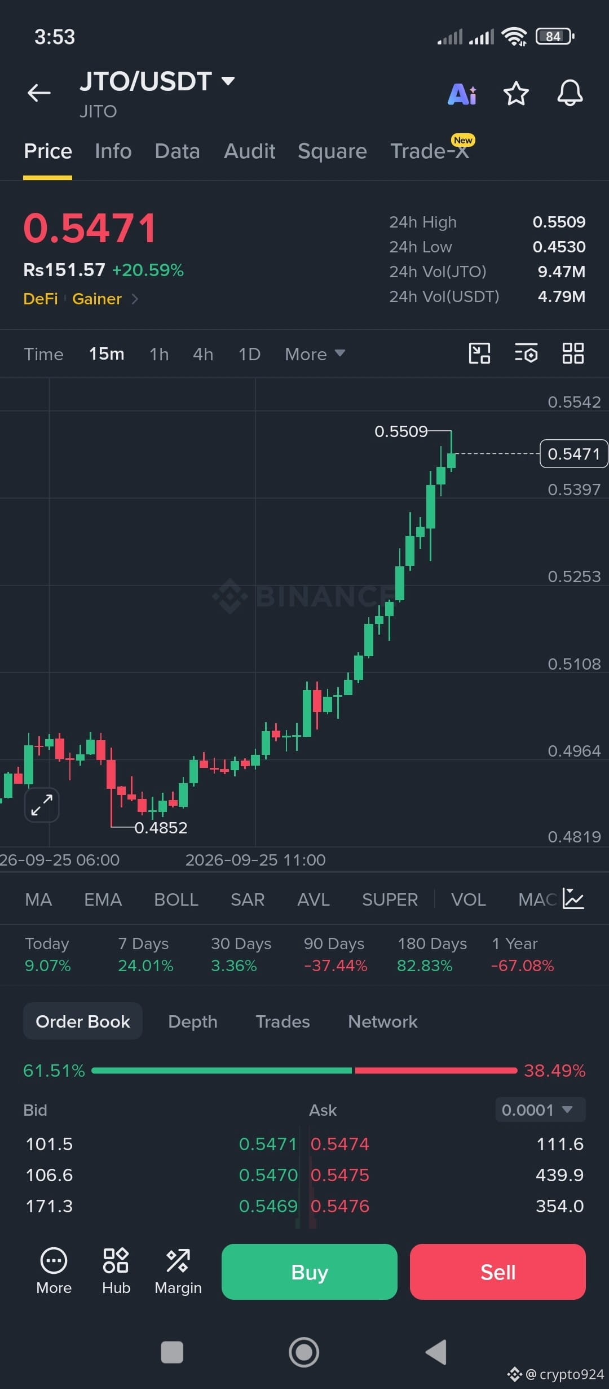The height and width of the screenshot is (1389, 609).
Task: Open the 0.0001 price precision dropdown
Action: coord(540,1110)
